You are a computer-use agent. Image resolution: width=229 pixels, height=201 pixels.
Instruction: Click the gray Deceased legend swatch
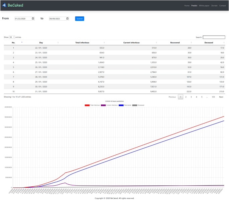135,105
